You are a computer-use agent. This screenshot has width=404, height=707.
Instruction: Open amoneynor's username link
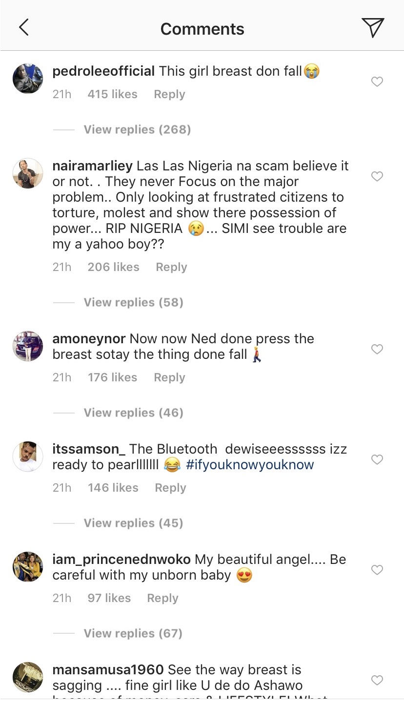(x=89, y=339)
